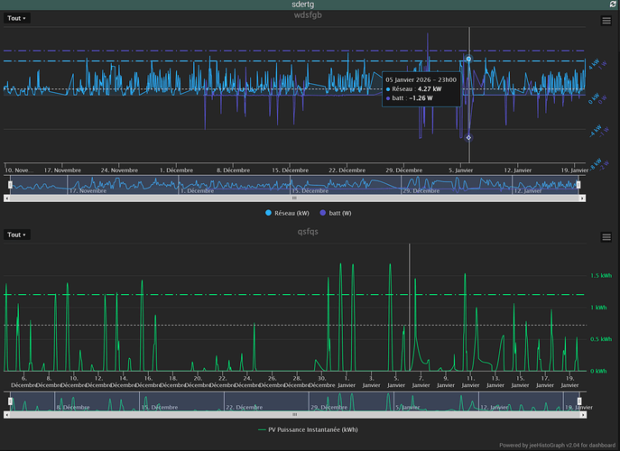620x451 pixels.
Task: Open the Tout range dropdown on top chart
Action: [17, 18]
